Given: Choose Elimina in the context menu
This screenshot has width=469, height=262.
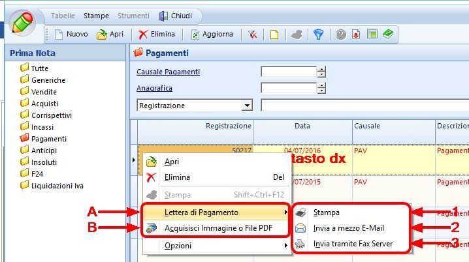Looking at the screenshot, I should [x=217, y=177].
